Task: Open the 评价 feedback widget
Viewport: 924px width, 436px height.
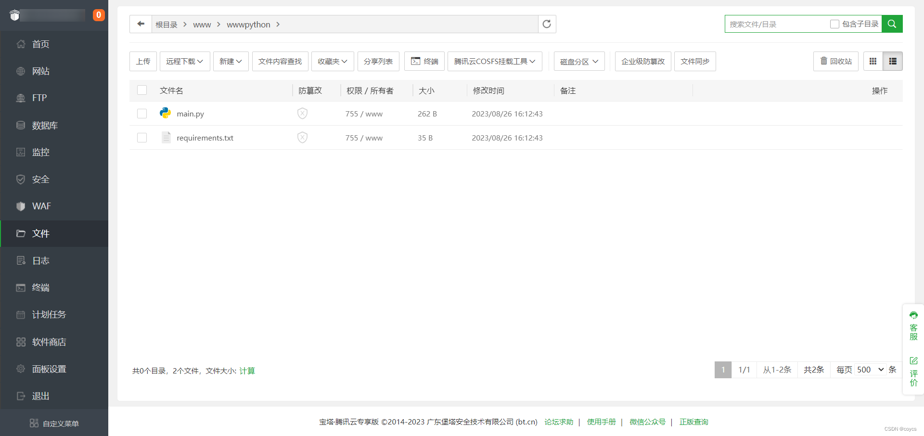Action: click(x=913, y=371)
